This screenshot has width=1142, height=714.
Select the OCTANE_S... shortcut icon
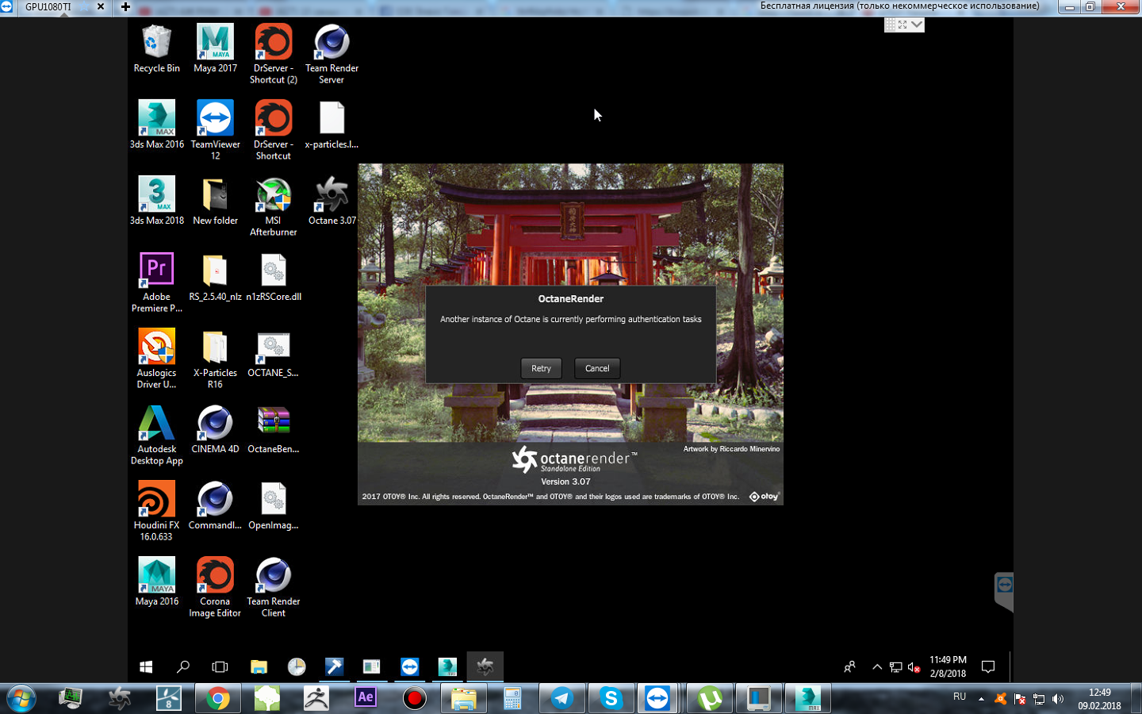point(274,353)
